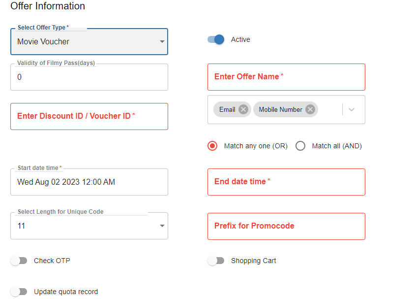
Task: Click the Mobile Number chip label
Action: [280, 109]
